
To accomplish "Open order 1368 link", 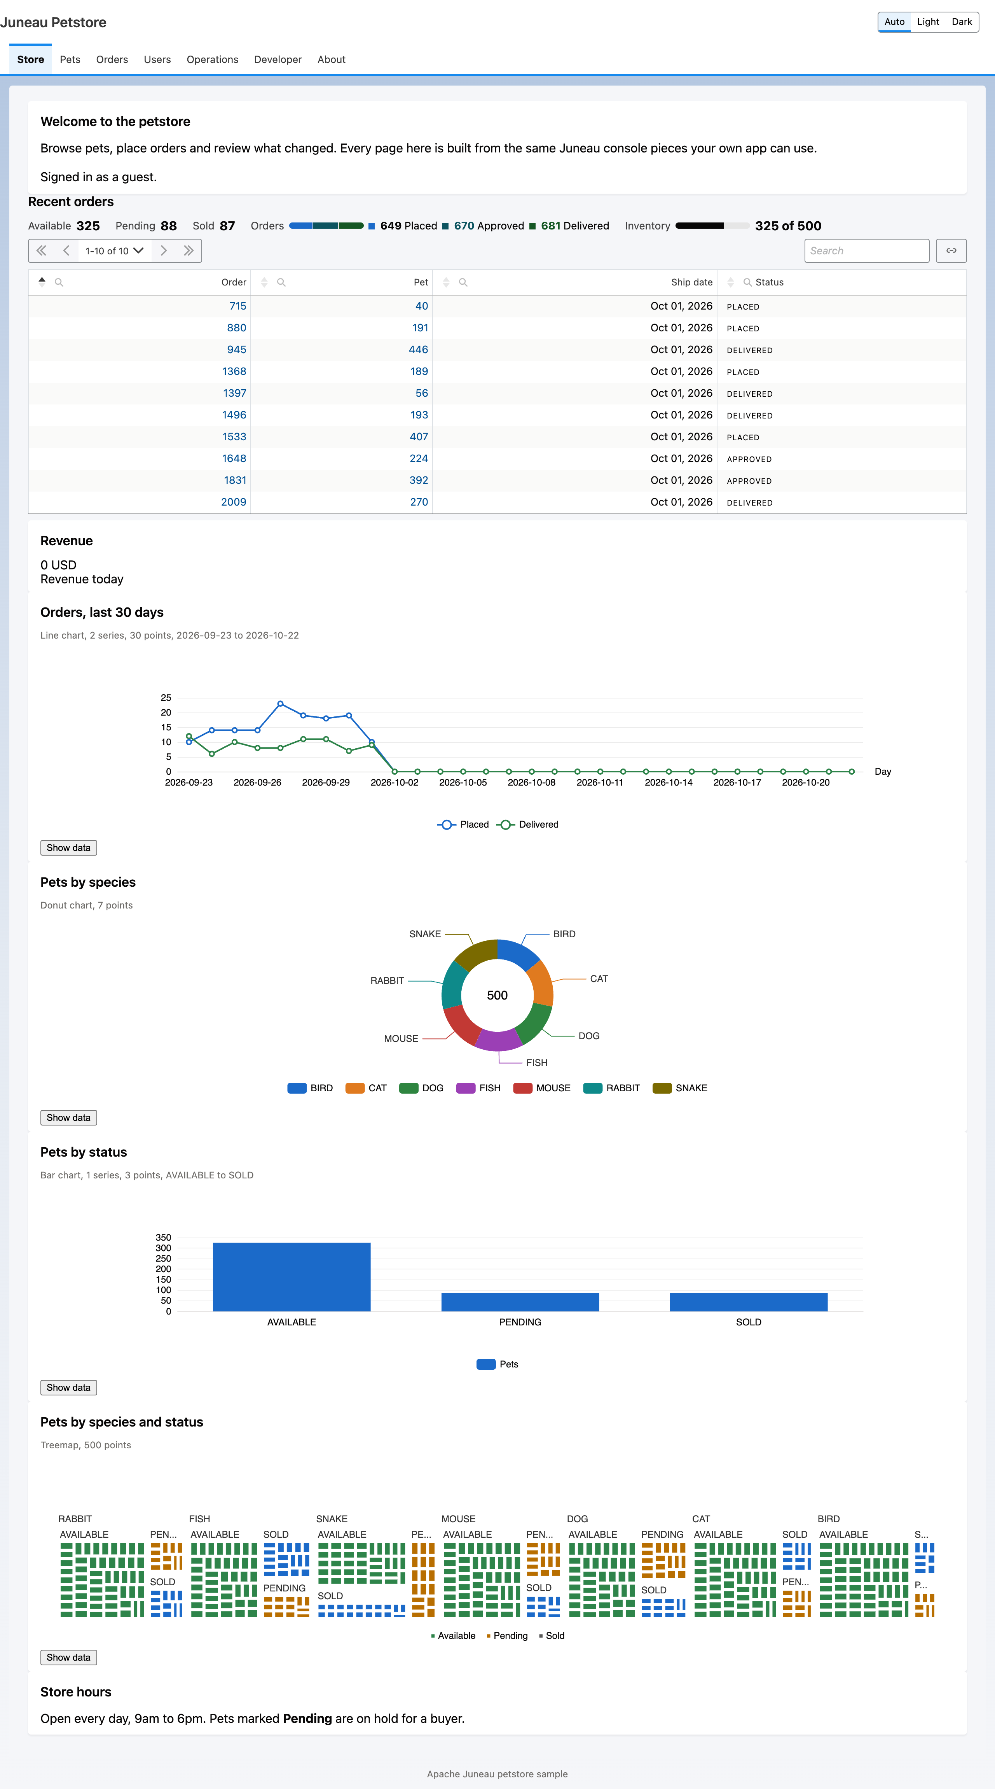I will tap(234, 371).
